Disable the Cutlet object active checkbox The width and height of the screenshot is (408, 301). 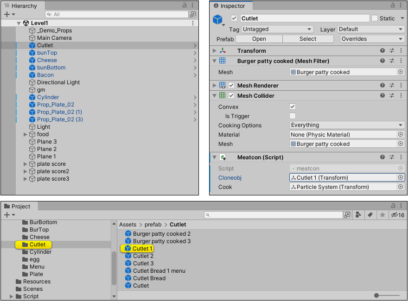[x=234, y=19]
